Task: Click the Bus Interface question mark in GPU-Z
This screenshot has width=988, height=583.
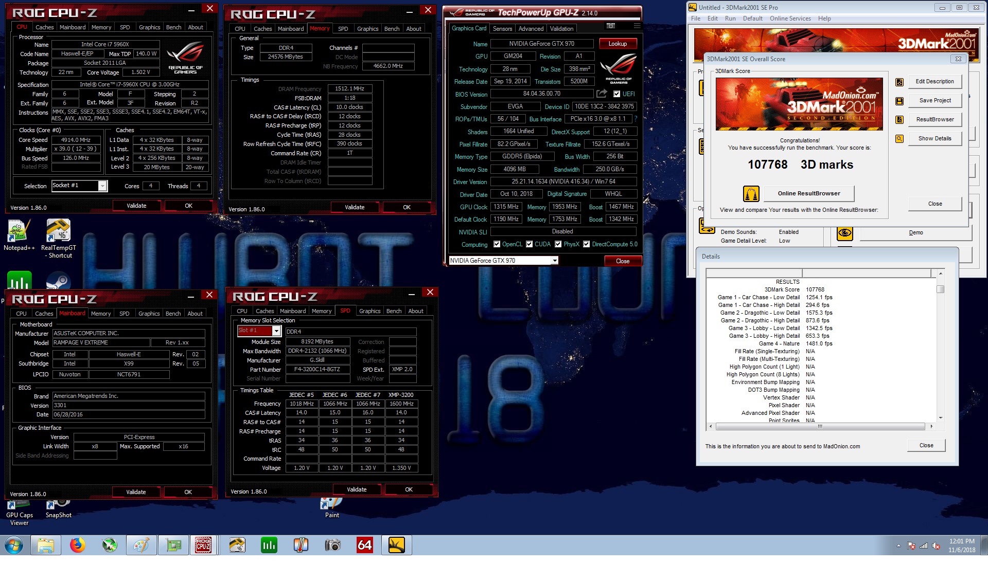Action: coord(636,119)
